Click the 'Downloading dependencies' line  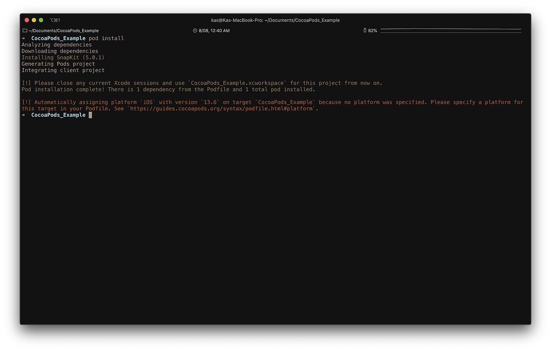tap(60, 51)
